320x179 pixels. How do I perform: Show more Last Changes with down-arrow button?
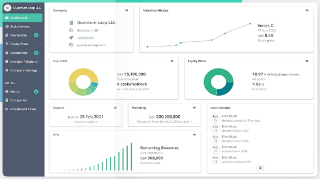261,168
